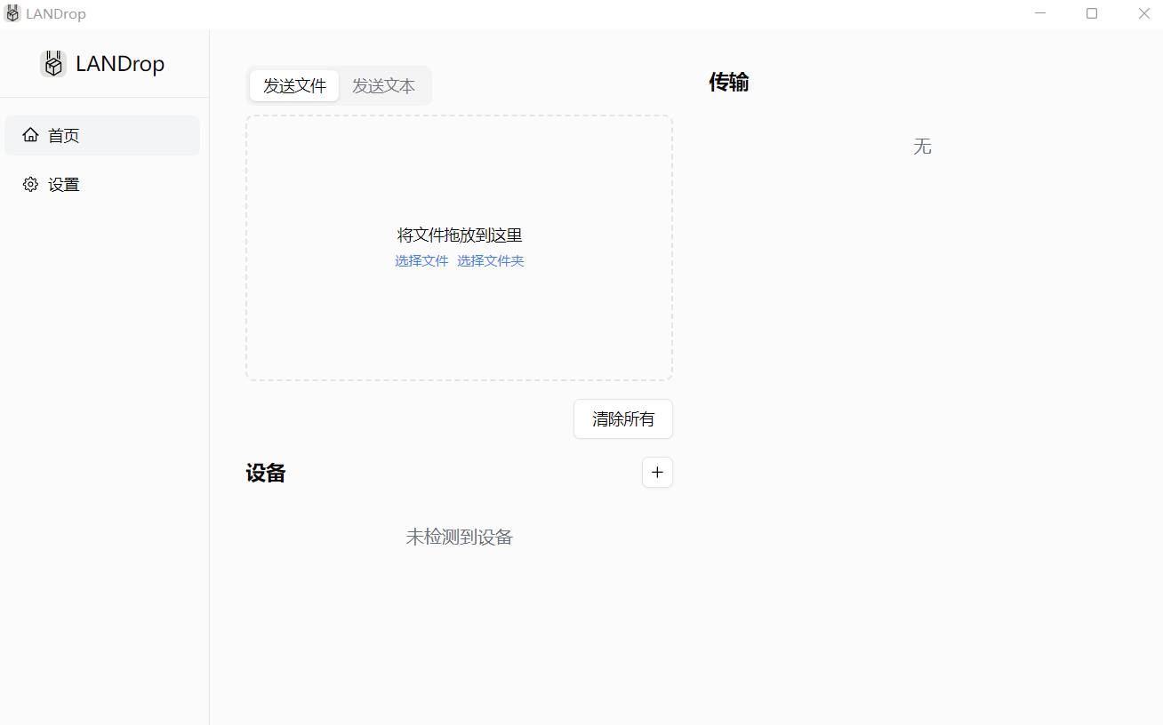Click the 未检测到设备 message
This screenshot has height=725, width=1163.
[x=459, y=538]
